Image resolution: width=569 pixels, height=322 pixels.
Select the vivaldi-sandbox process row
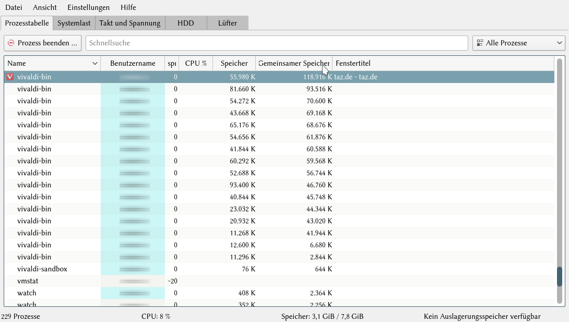coord(279,269)
